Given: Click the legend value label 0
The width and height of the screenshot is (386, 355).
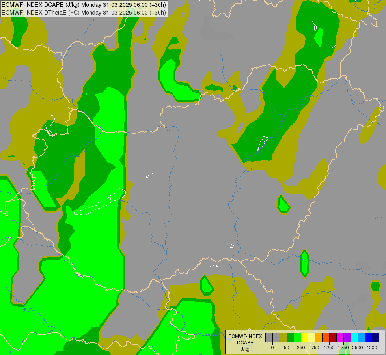Looking at the screenshot, I should [x=272, y=348].
